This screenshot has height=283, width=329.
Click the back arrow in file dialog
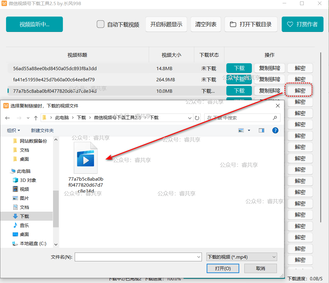8,118
